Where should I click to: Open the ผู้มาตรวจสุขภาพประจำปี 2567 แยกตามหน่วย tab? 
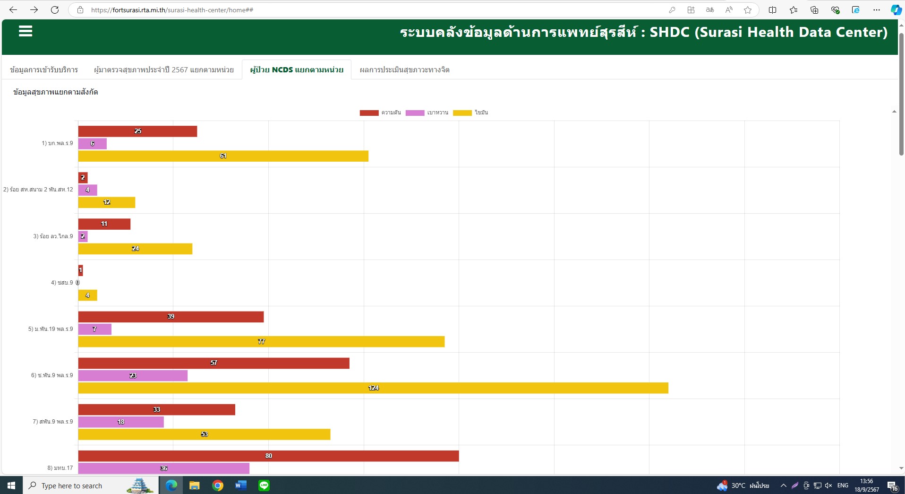pyautogui.click(x=163, y=70)
